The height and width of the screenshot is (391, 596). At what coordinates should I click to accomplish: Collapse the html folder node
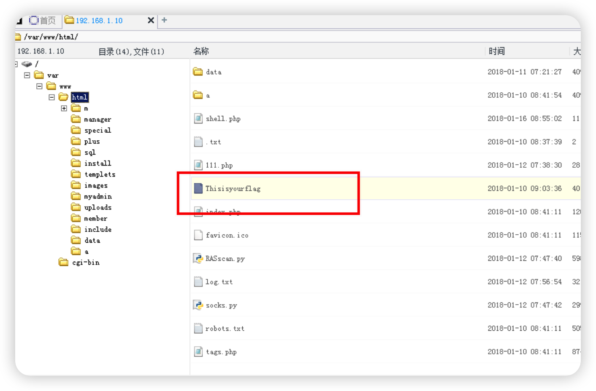pos(51,97)
